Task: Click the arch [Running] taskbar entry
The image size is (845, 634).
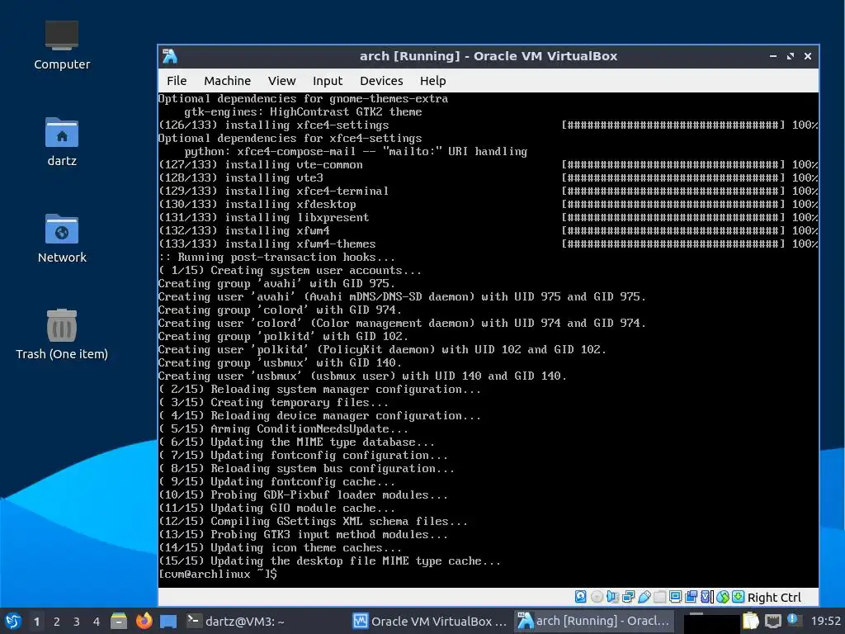Action: pos(594,621)
